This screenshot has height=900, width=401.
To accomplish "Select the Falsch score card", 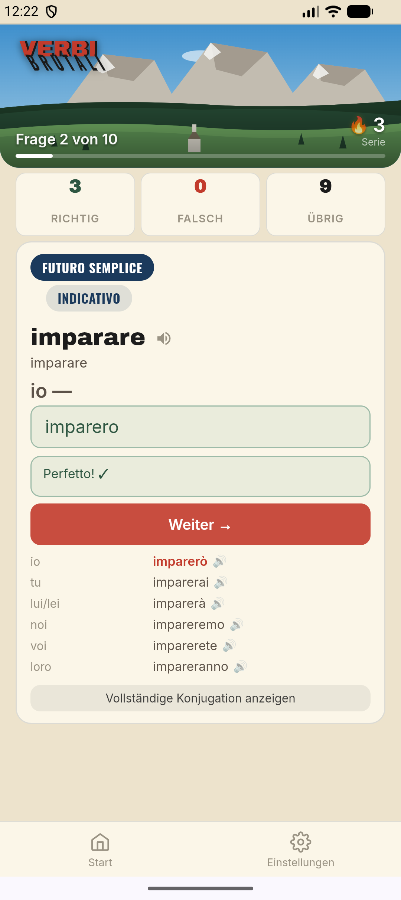I will coord(200,204).
